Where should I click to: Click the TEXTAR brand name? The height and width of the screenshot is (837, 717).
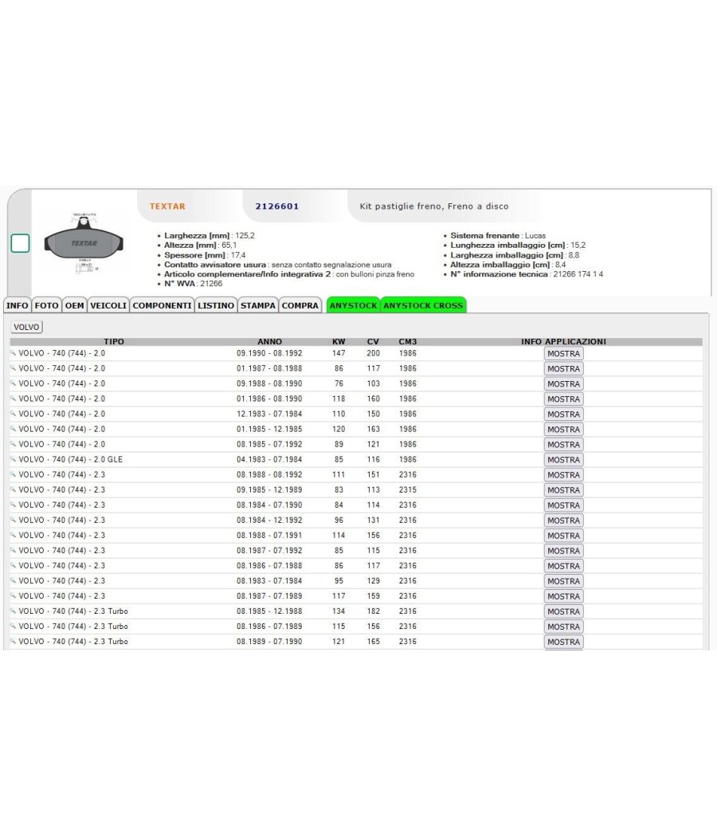167,206
